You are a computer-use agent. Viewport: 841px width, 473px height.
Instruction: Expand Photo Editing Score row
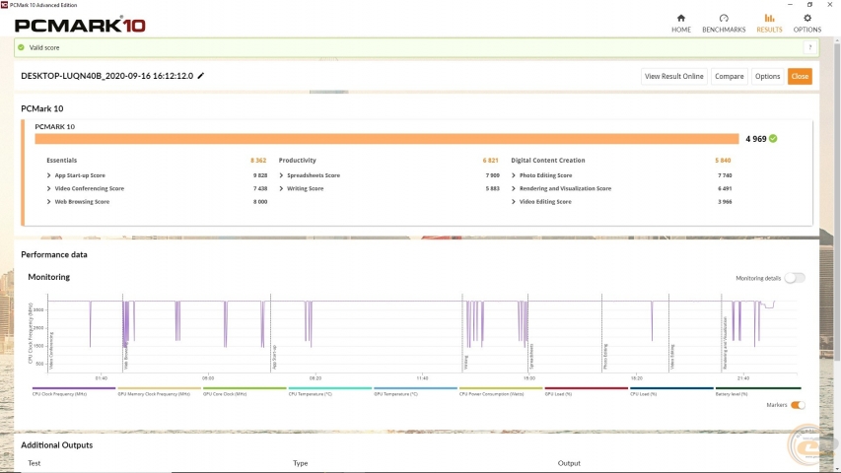(x=514, y=175)
